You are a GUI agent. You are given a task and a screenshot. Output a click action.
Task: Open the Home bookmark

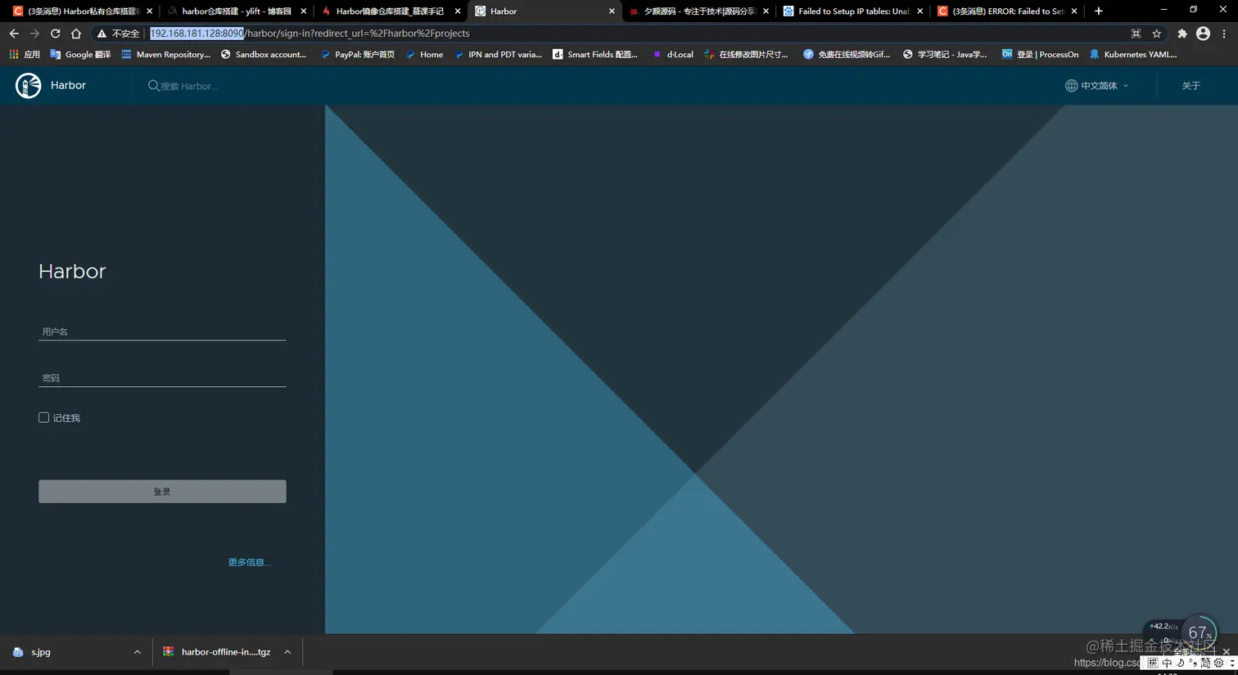[x=424, y=55]
